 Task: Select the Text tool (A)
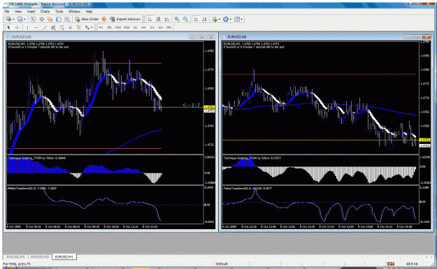[x=70, y=27]
